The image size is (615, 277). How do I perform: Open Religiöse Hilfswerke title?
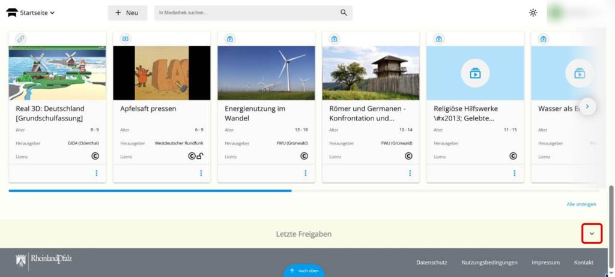coord(466,113)
